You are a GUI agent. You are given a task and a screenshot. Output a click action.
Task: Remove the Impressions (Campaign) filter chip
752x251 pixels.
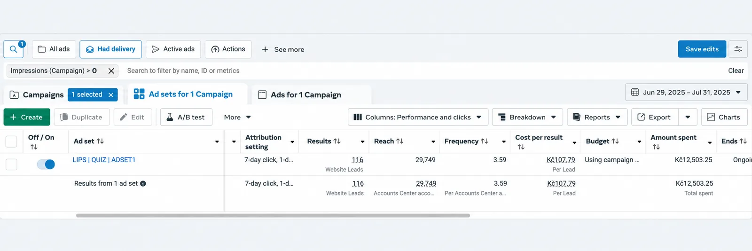(x=111, y=71)
